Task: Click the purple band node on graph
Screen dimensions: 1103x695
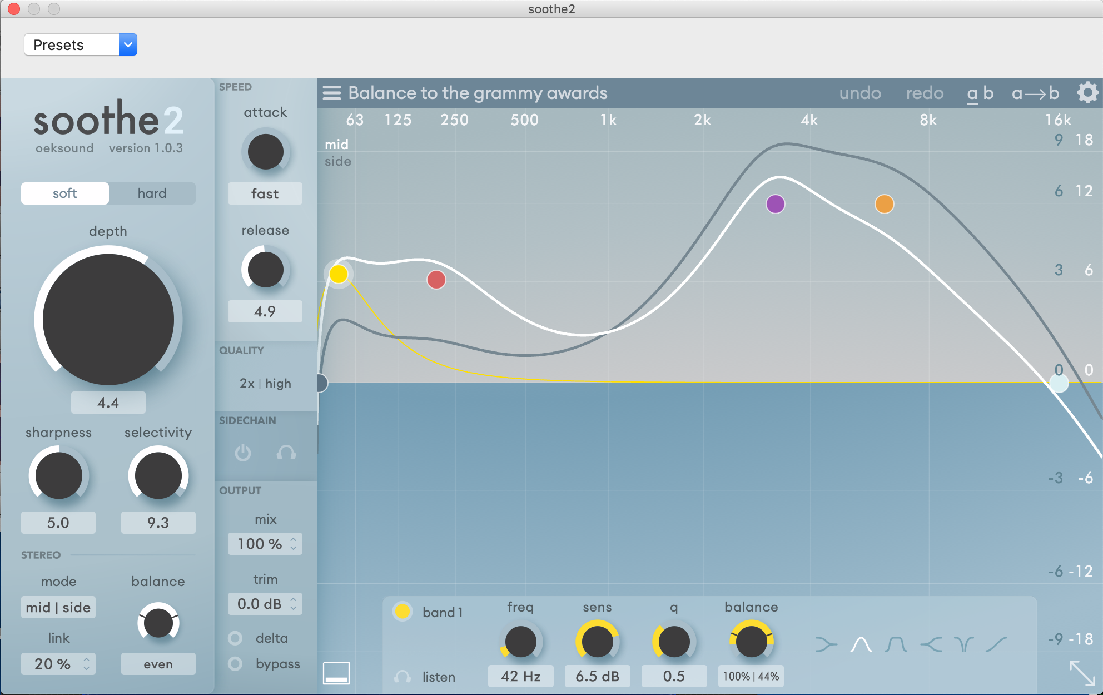Action: point(776,204)
